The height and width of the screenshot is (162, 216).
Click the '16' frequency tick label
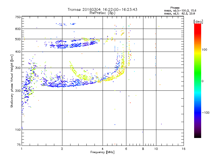pos(184,149)
